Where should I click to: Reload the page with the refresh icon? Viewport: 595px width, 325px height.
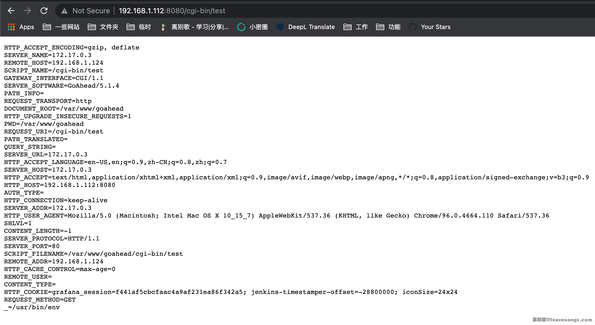tap(44, 11)
